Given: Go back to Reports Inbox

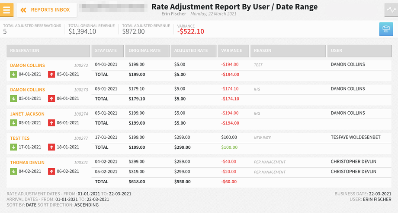Looking at the screenshot, I should click(47, 10).
